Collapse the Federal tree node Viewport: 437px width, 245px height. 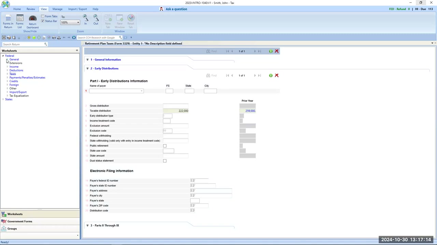click(3, 56)
